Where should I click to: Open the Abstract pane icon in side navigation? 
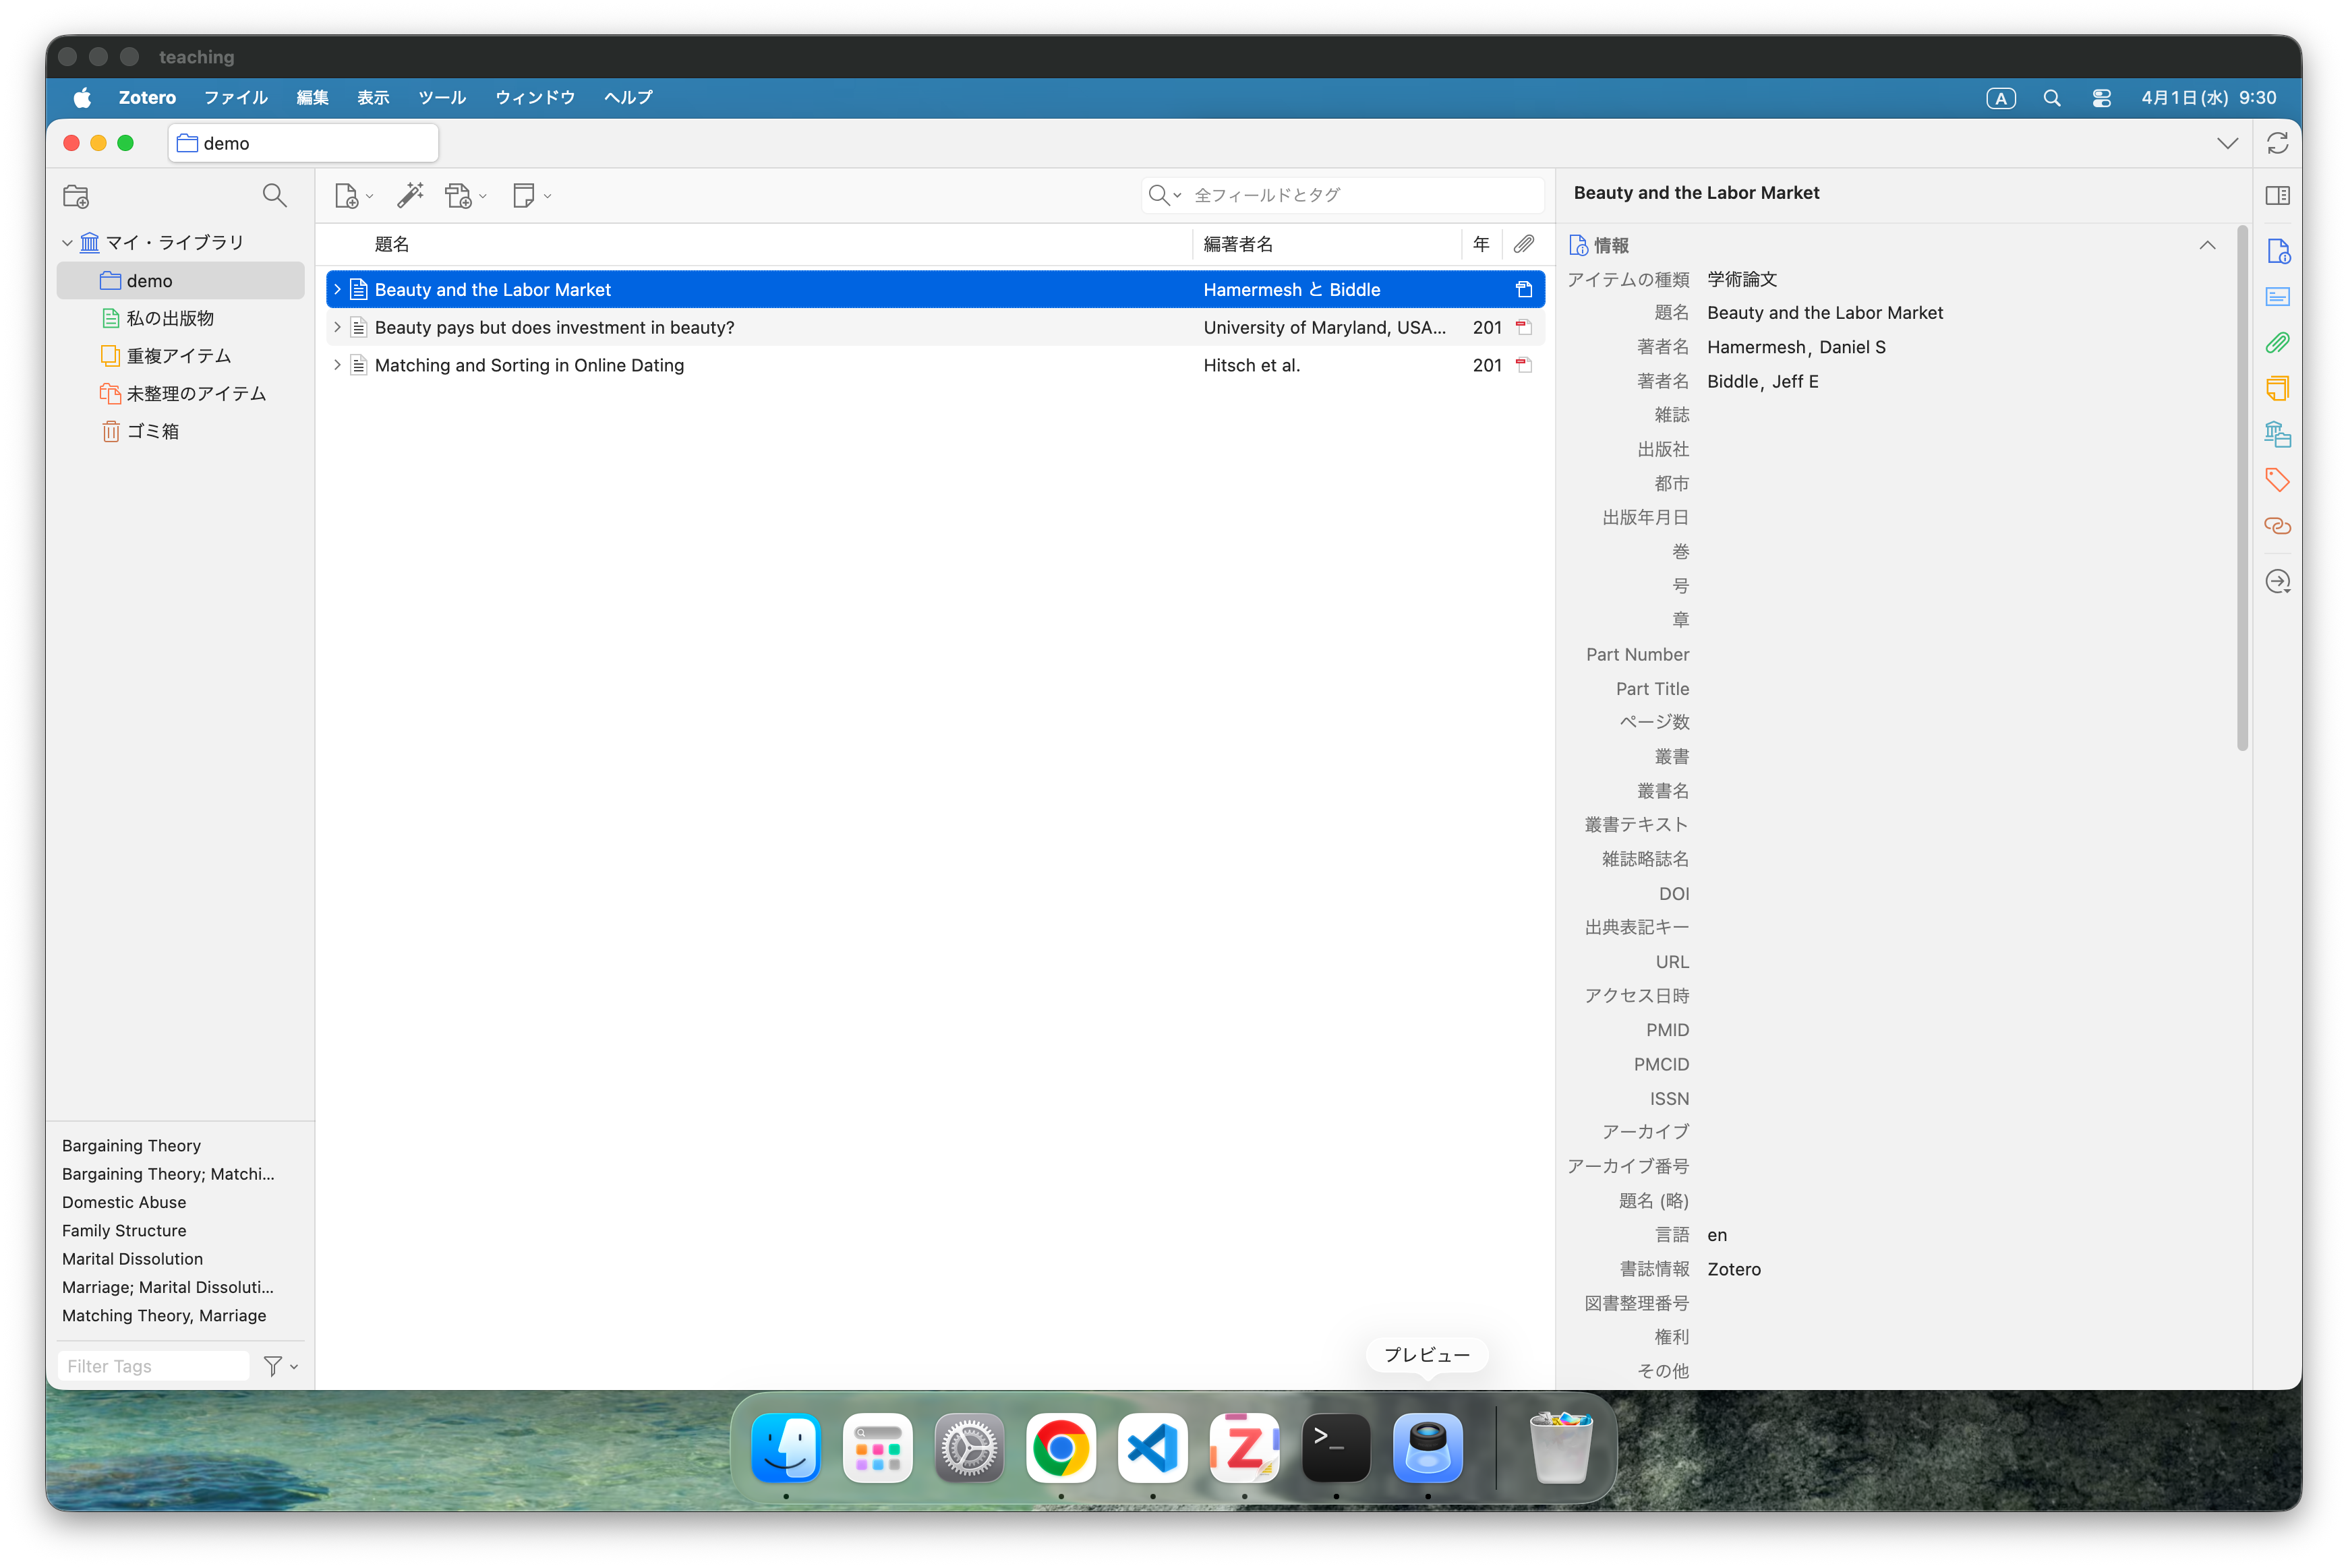click(2277, 297)
